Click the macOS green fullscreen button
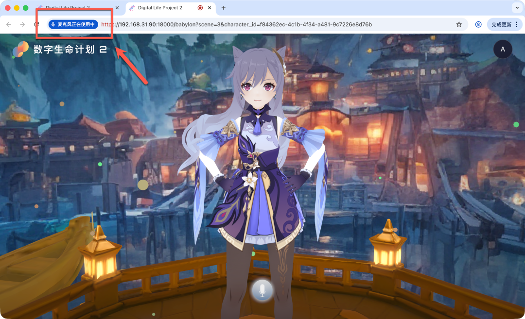This screenshot has height=319, width=525. click(x=25, y=8)
